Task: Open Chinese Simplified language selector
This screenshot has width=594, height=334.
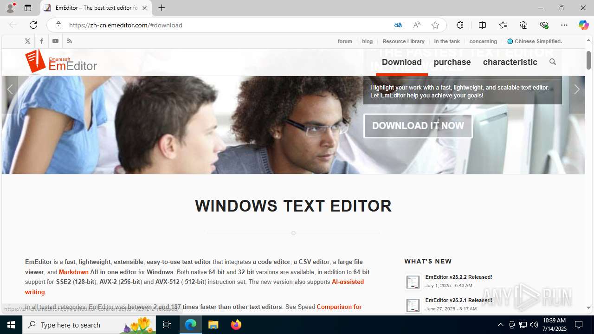Action: click(x=535, y=41)
